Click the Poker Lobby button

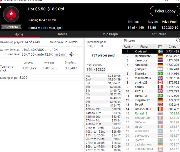(165, 11)
